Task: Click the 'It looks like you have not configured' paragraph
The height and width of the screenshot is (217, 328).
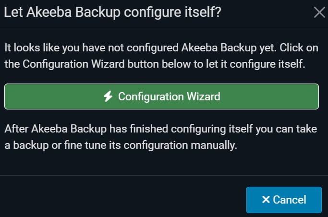Action: pos(161,56)
